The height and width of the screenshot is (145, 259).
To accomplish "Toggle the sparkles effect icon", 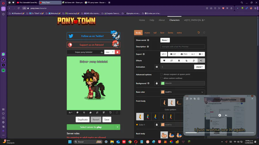I will click(x=201, y=60).
